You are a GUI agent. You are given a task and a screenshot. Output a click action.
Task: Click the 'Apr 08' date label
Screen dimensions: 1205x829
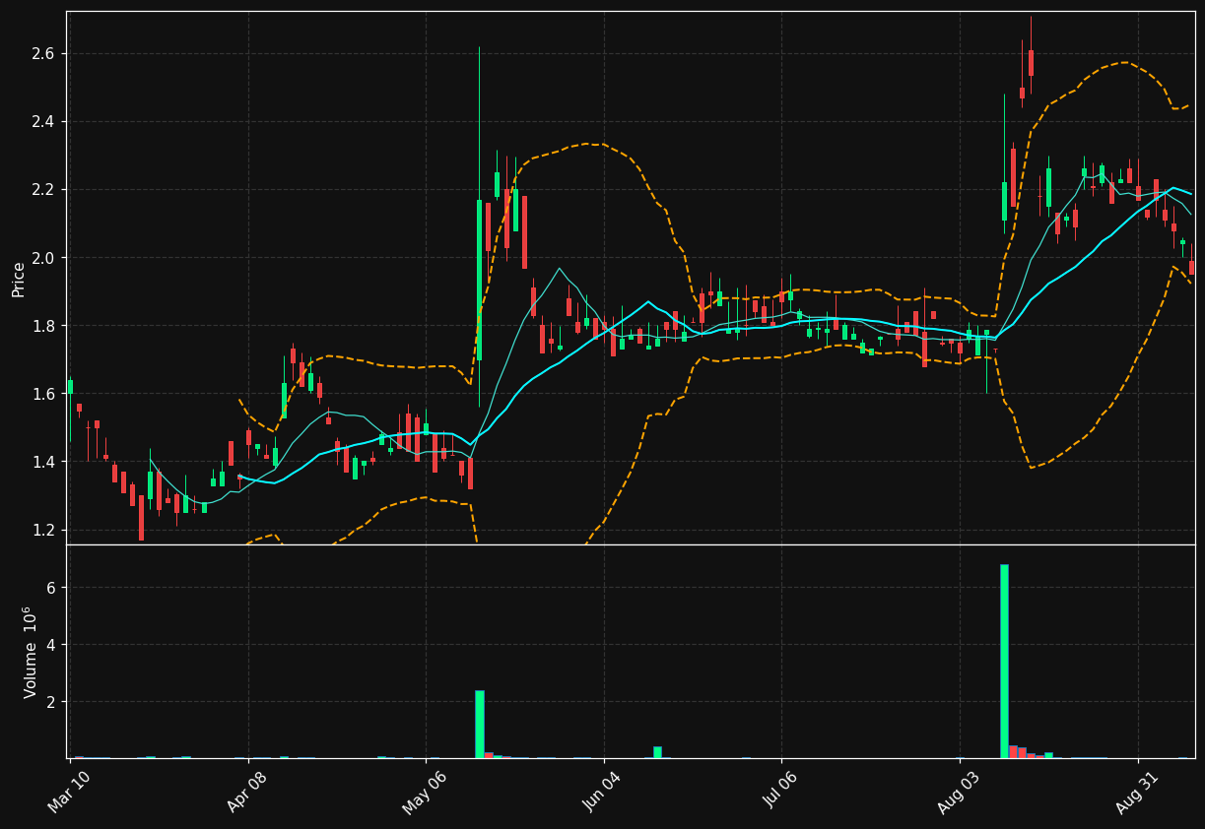[x=248, y=791]
